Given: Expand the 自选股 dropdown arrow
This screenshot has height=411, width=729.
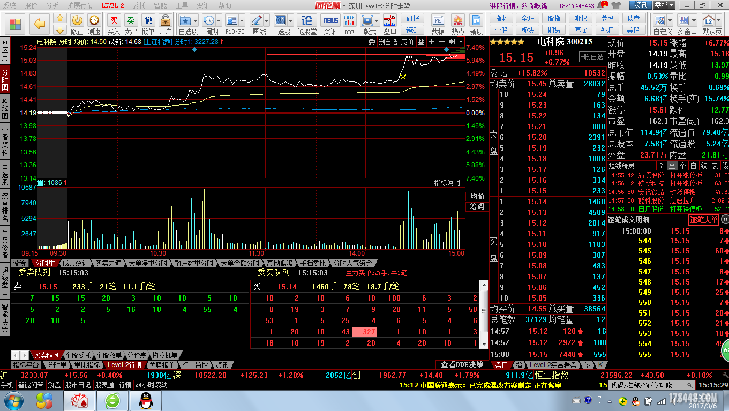Looking at the screenshot, I should pos(196,21).
